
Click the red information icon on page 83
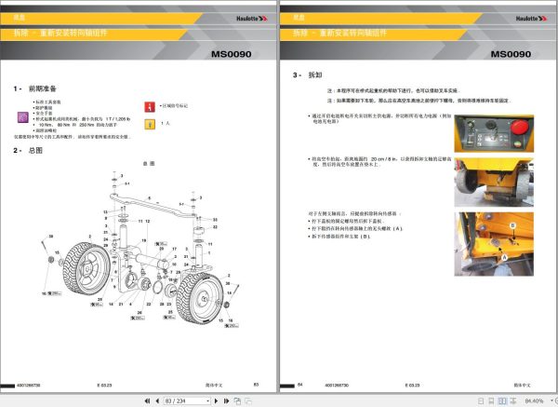(x=150, y=106)
